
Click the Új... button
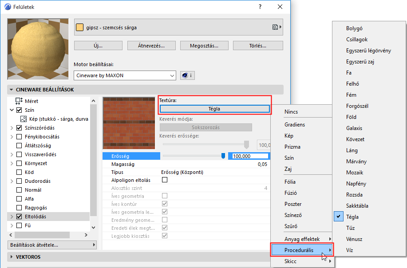[x=98, y=46]
